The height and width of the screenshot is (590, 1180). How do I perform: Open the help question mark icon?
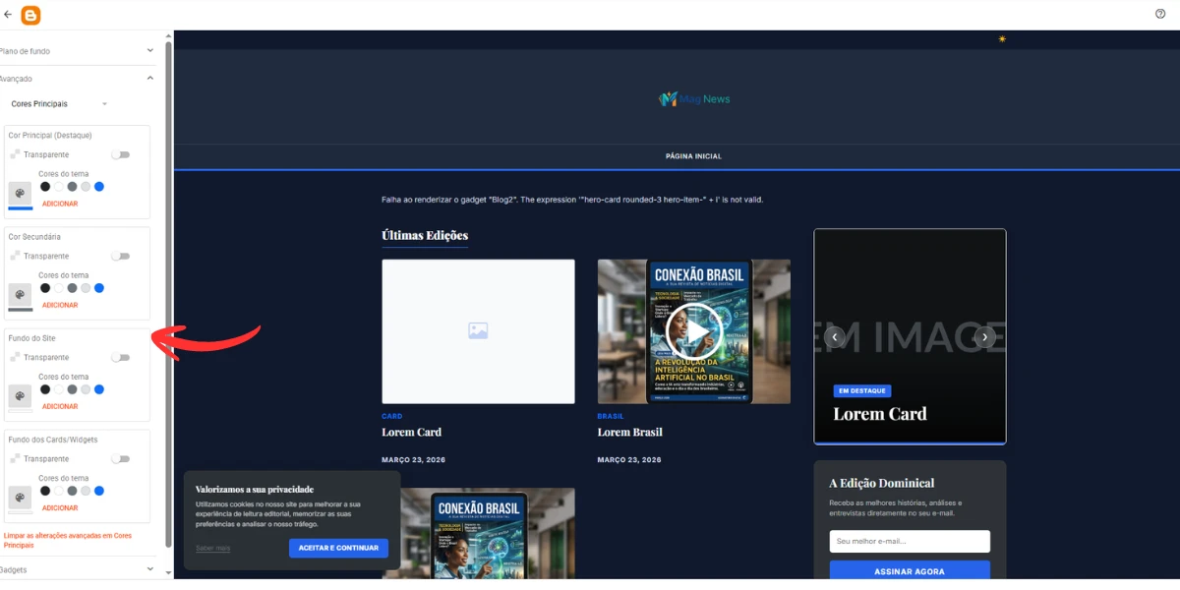pos(1160,14)
